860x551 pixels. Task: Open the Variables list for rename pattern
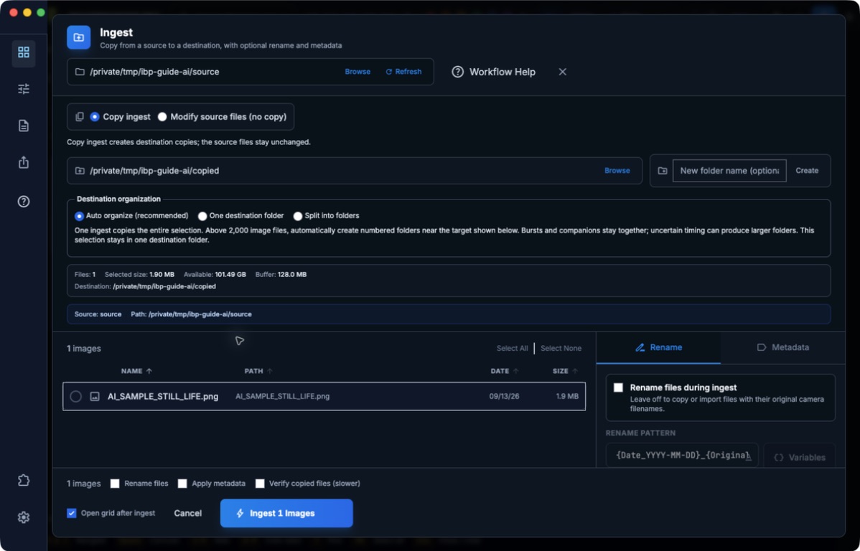(799, 457)
